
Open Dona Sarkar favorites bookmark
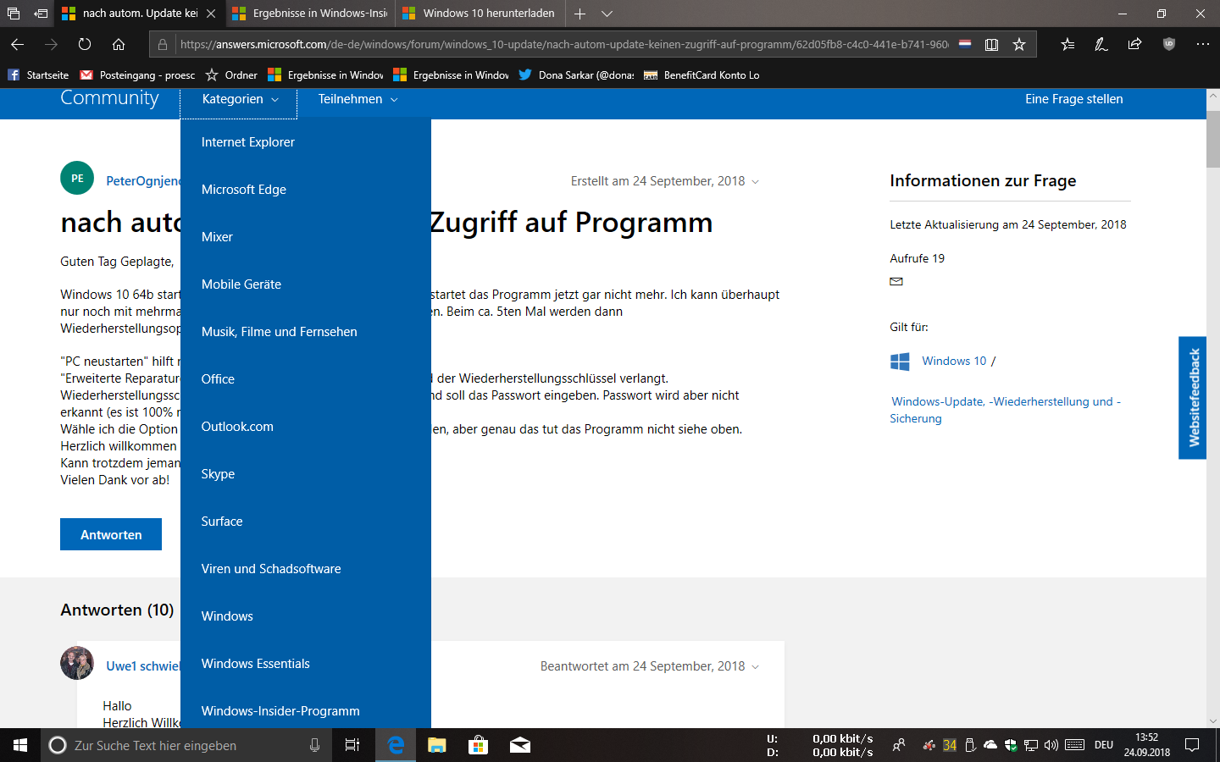pos(576,75)
